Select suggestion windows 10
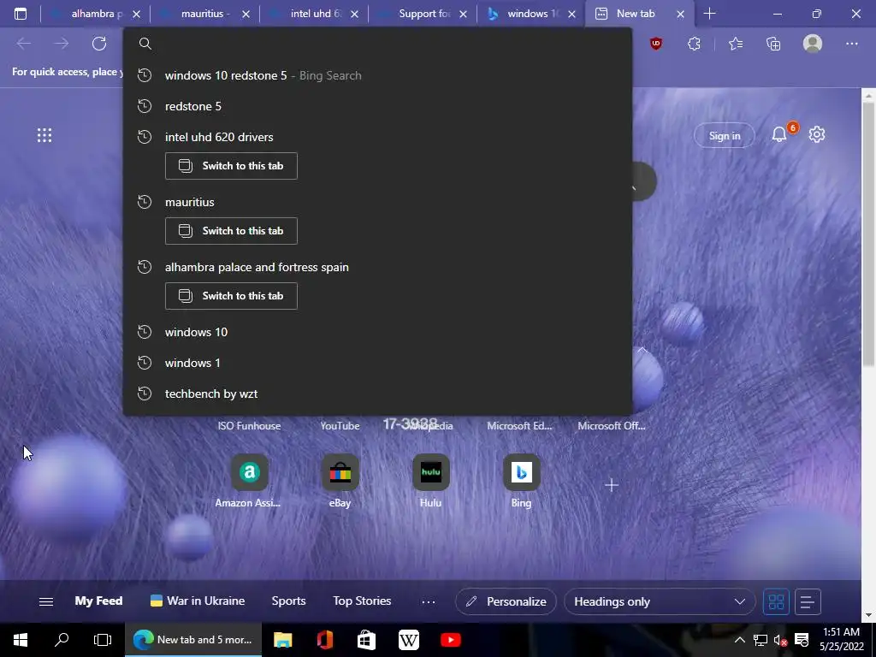 [377, 332]
